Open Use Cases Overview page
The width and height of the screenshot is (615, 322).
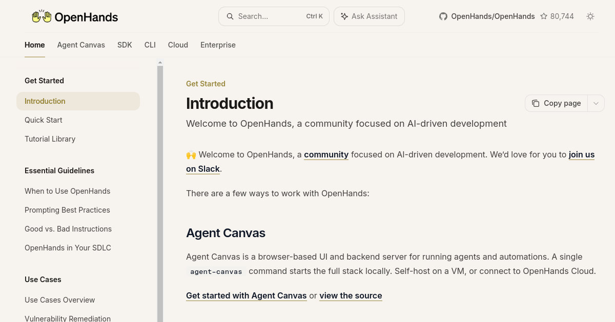78,300
